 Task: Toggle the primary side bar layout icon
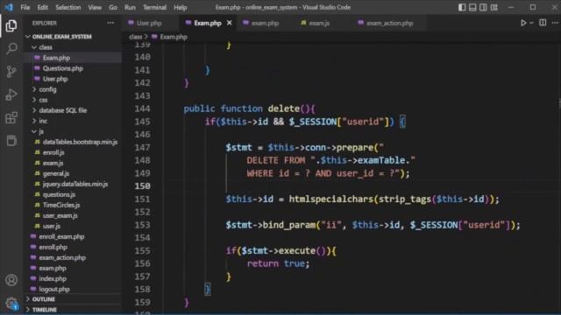click(462, 7)
